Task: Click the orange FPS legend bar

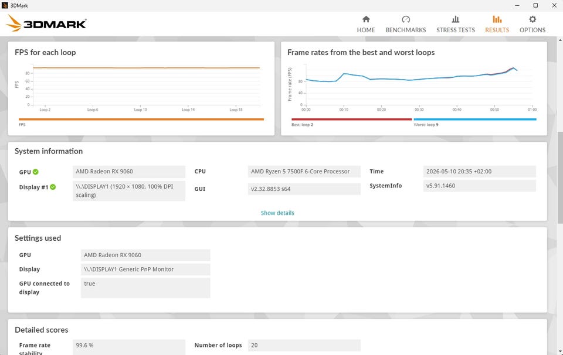Action: (x=141, y=120)
